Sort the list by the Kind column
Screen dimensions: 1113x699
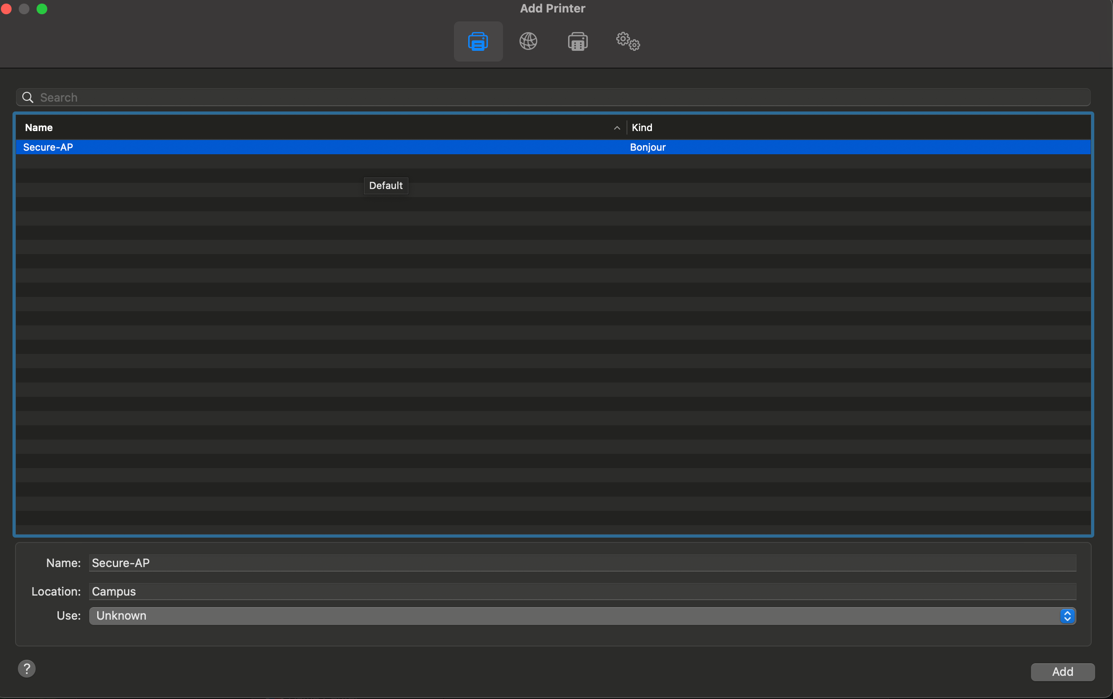[x=642, y=127]
